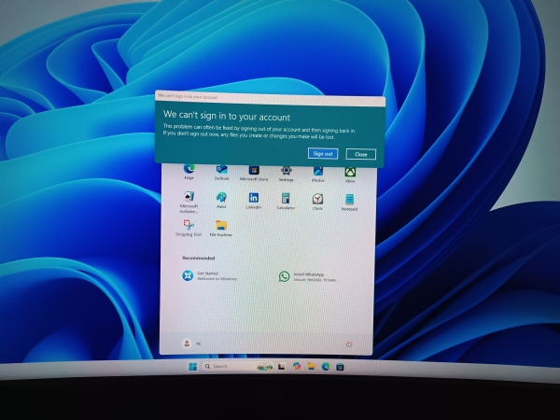
Task: Focus the taskbar Search box
Action: click(238, 367)
